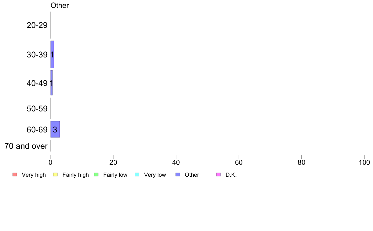Click the 60-69 age group label
Viewport: 373px width, 231px height.
point(37,130)
